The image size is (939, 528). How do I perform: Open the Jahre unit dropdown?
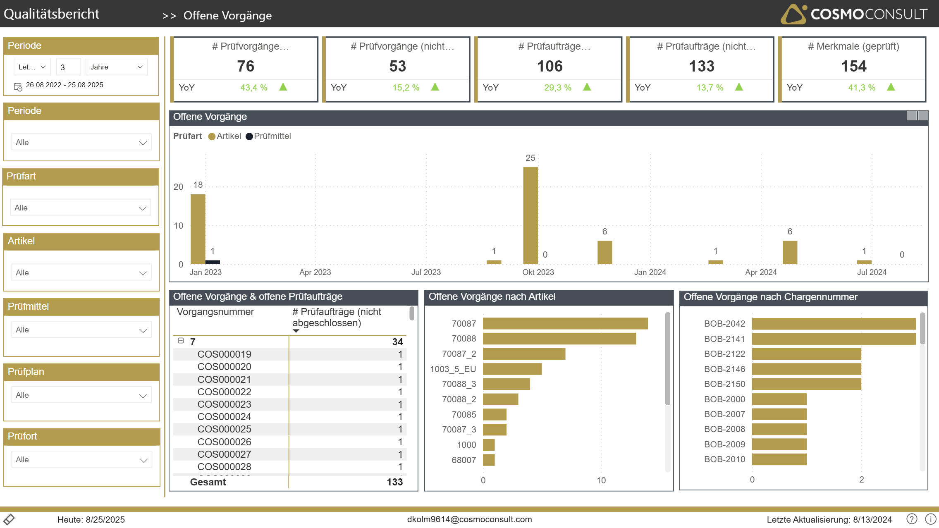click(x=116, y=67)
